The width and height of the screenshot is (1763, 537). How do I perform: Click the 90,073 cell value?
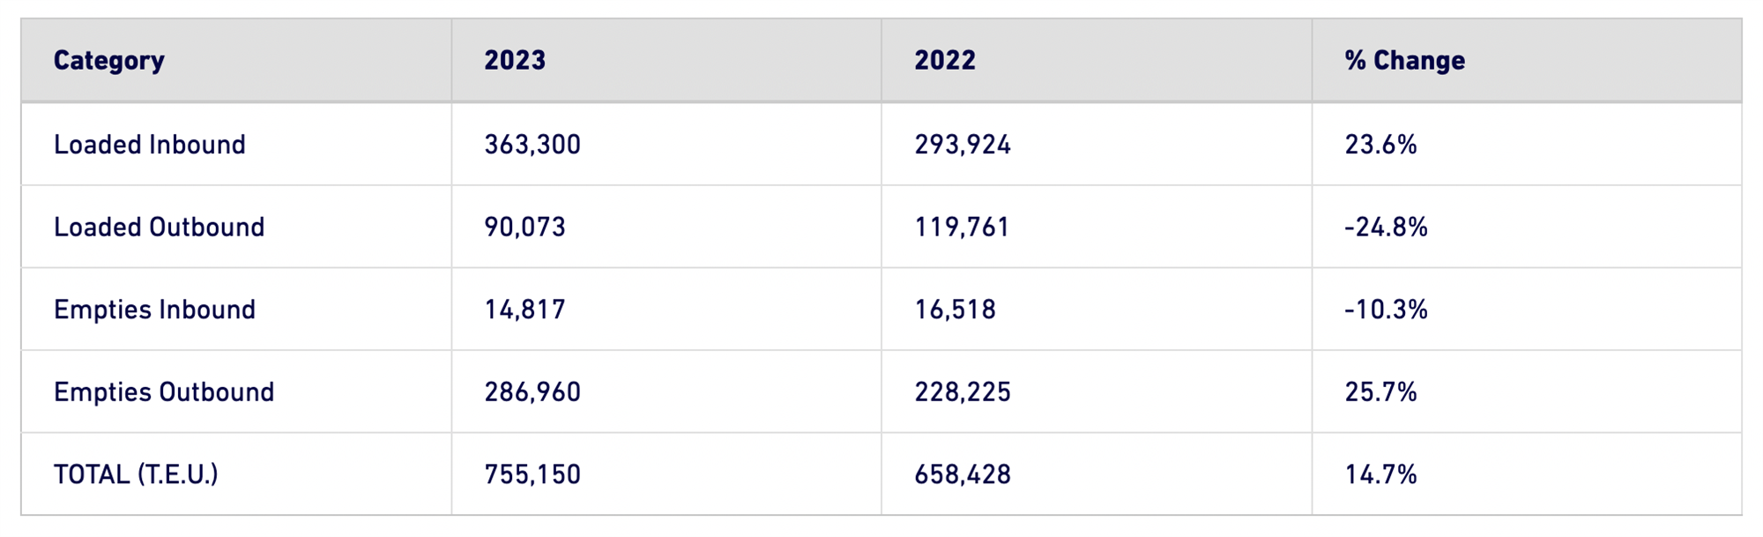click(x=524, y=227)
